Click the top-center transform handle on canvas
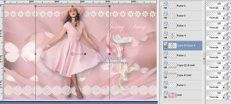This screenshot has width=231, height=104. (72, 6)
